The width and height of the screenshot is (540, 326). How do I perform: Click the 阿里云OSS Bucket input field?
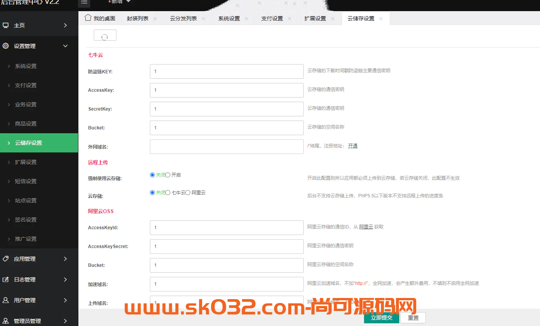click(x=227, y=265)
